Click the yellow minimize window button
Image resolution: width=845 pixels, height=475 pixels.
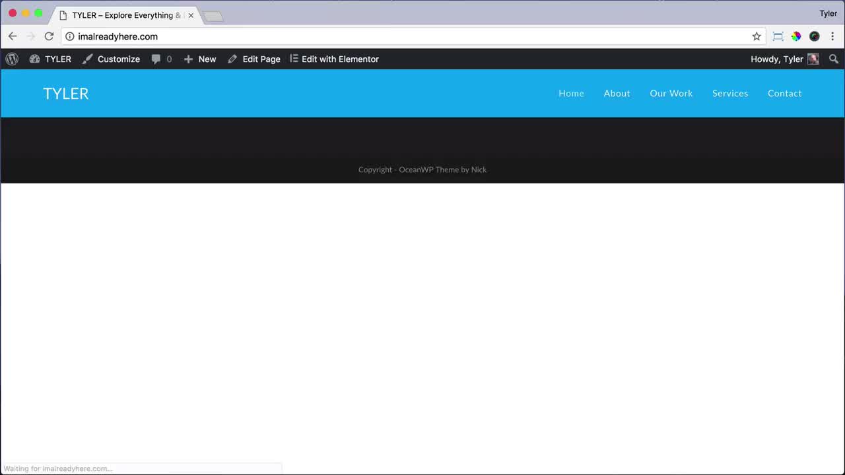(x=26, y=13)
